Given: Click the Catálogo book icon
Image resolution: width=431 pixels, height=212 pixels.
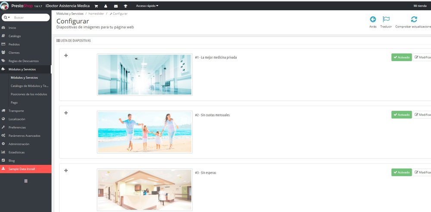Looking at the screenshot, I should click(x=3, y=36).
